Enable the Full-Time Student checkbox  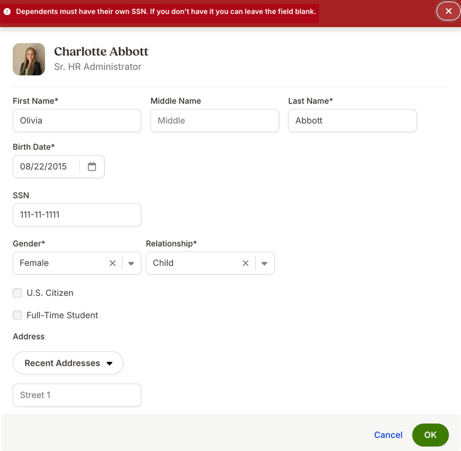pyautogui.click(x=17, y=315)
